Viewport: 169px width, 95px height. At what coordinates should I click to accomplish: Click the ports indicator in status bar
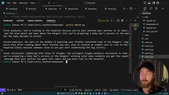[x=20, y=90]
